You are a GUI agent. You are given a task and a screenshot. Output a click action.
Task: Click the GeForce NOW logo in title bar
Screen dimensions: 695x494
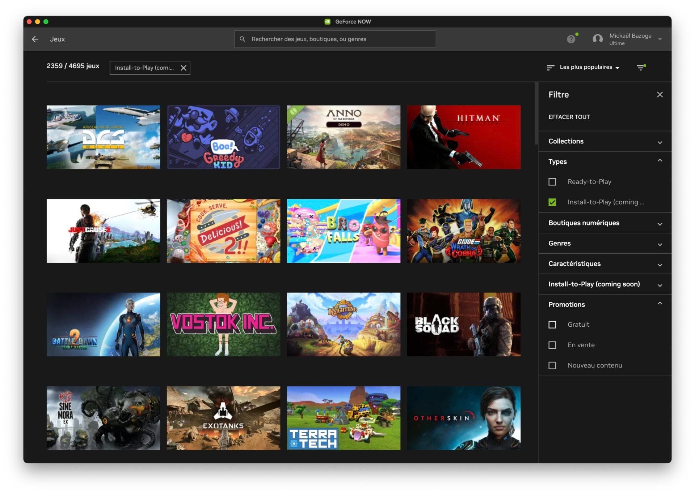click(x=327, y=22)
